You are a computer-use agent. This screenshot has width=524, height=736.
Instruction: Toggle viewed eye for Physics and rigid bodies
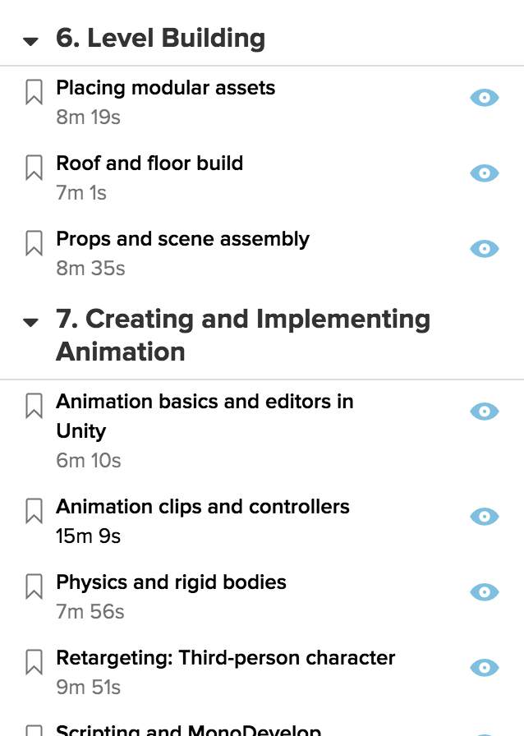(x=484, y=592)
